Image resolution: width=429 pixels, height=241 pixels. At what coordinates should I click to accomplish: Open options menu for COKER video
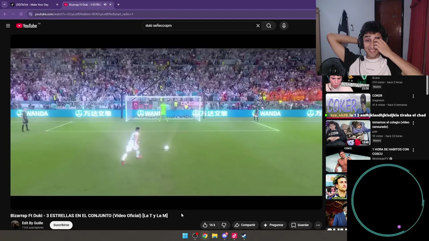(413, 96)
